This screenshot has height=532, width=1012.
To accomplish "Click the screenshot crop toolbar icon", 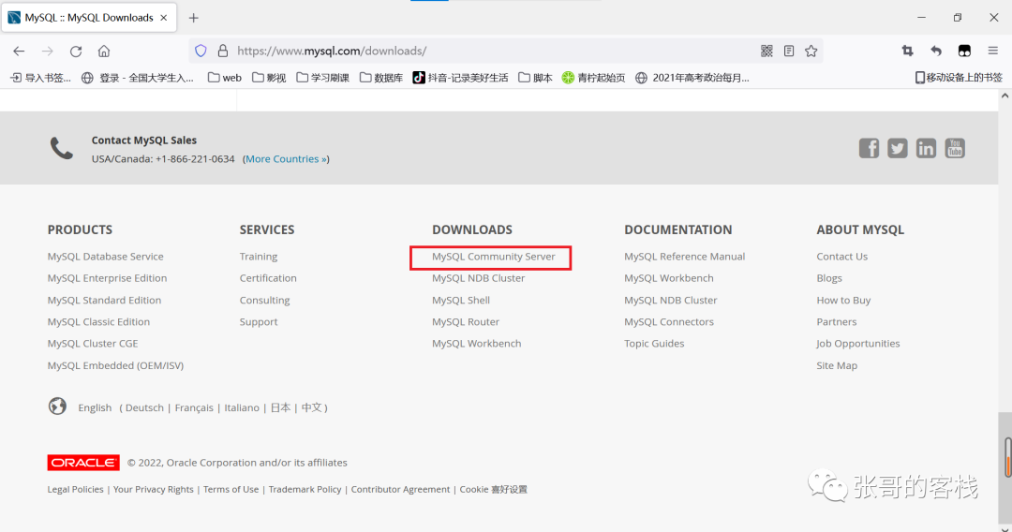I will [x=907, y=51].
